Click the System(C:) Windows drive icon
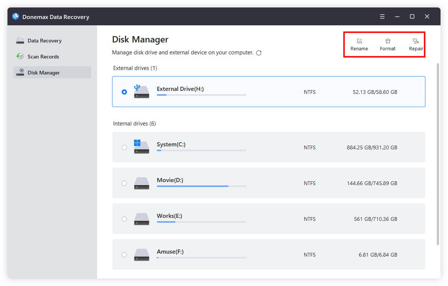Image resolution: width=448 pixels, height=286 pixels. coord(141,147)
